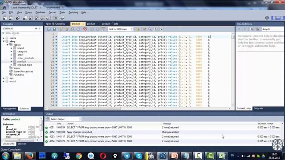
Task: Refresh the SCHEMAS list
Action: [x=36, y=28]
